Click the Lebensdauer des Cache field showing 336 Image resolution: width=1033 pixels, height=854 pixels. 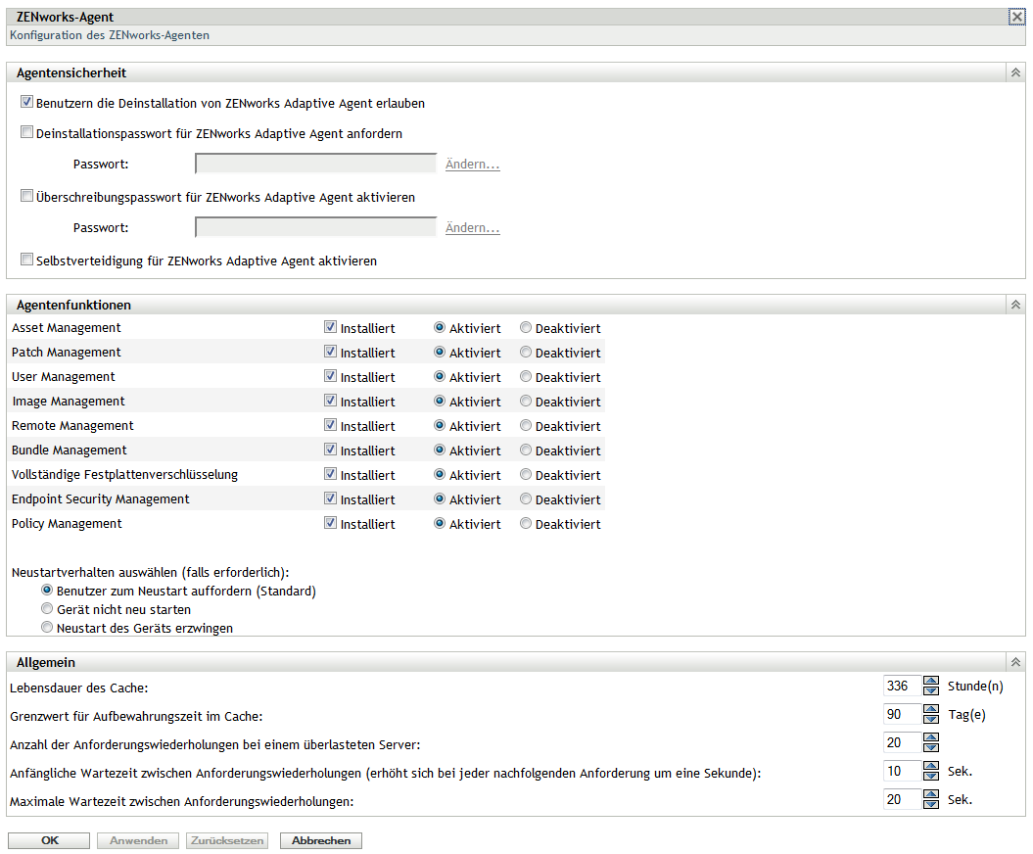(902, 686)
